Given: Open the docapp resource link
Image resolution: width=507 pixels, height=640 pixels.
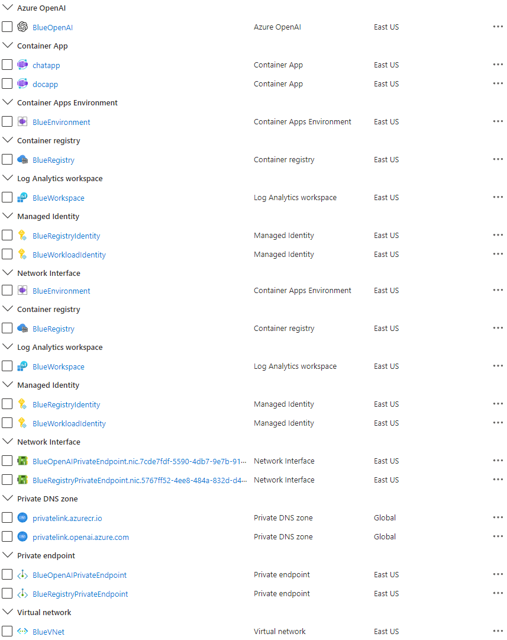Looking at the screenshot, I should (x=46, y=84).
